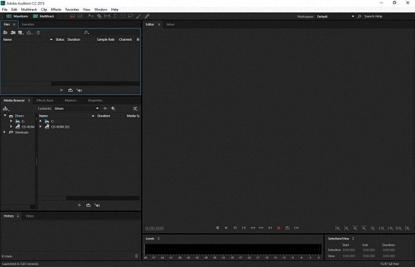Expand CD-ROM (D:) in the contents list
The width and height of the screenshot is (415, 267).
(x=41, y=126)
